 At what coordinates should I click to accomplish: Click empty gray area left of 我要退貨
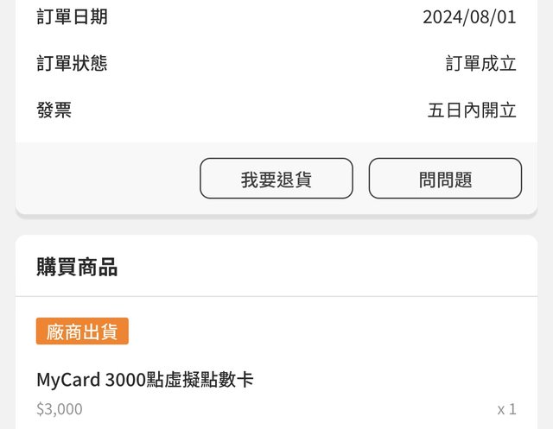click(105, 178)
